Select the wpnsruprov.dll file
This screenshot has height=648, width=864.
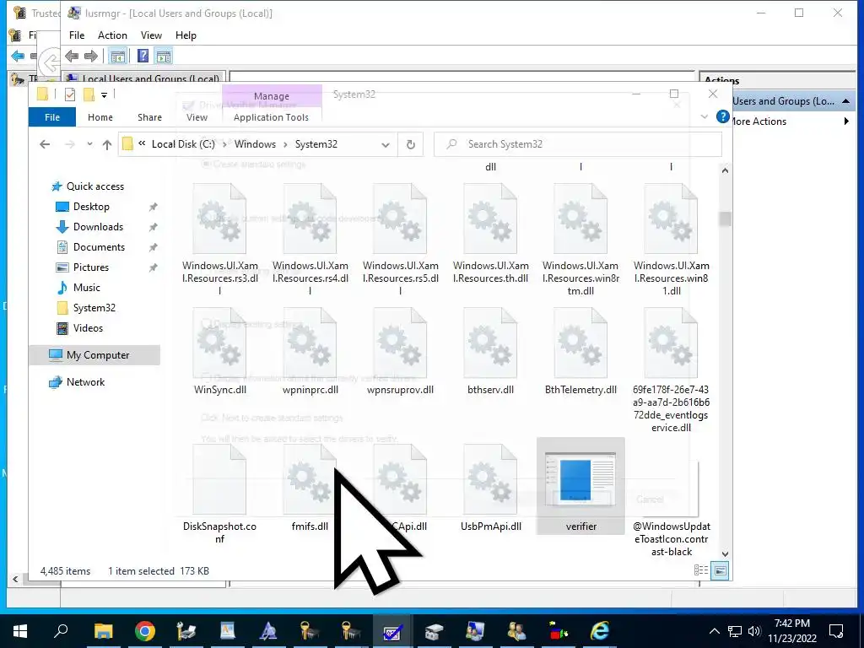pyautogui.click(x=400, y=352)
